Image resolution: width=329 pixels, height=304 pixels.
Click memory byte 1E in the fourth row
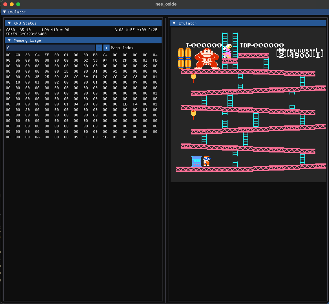coord(66,71)
